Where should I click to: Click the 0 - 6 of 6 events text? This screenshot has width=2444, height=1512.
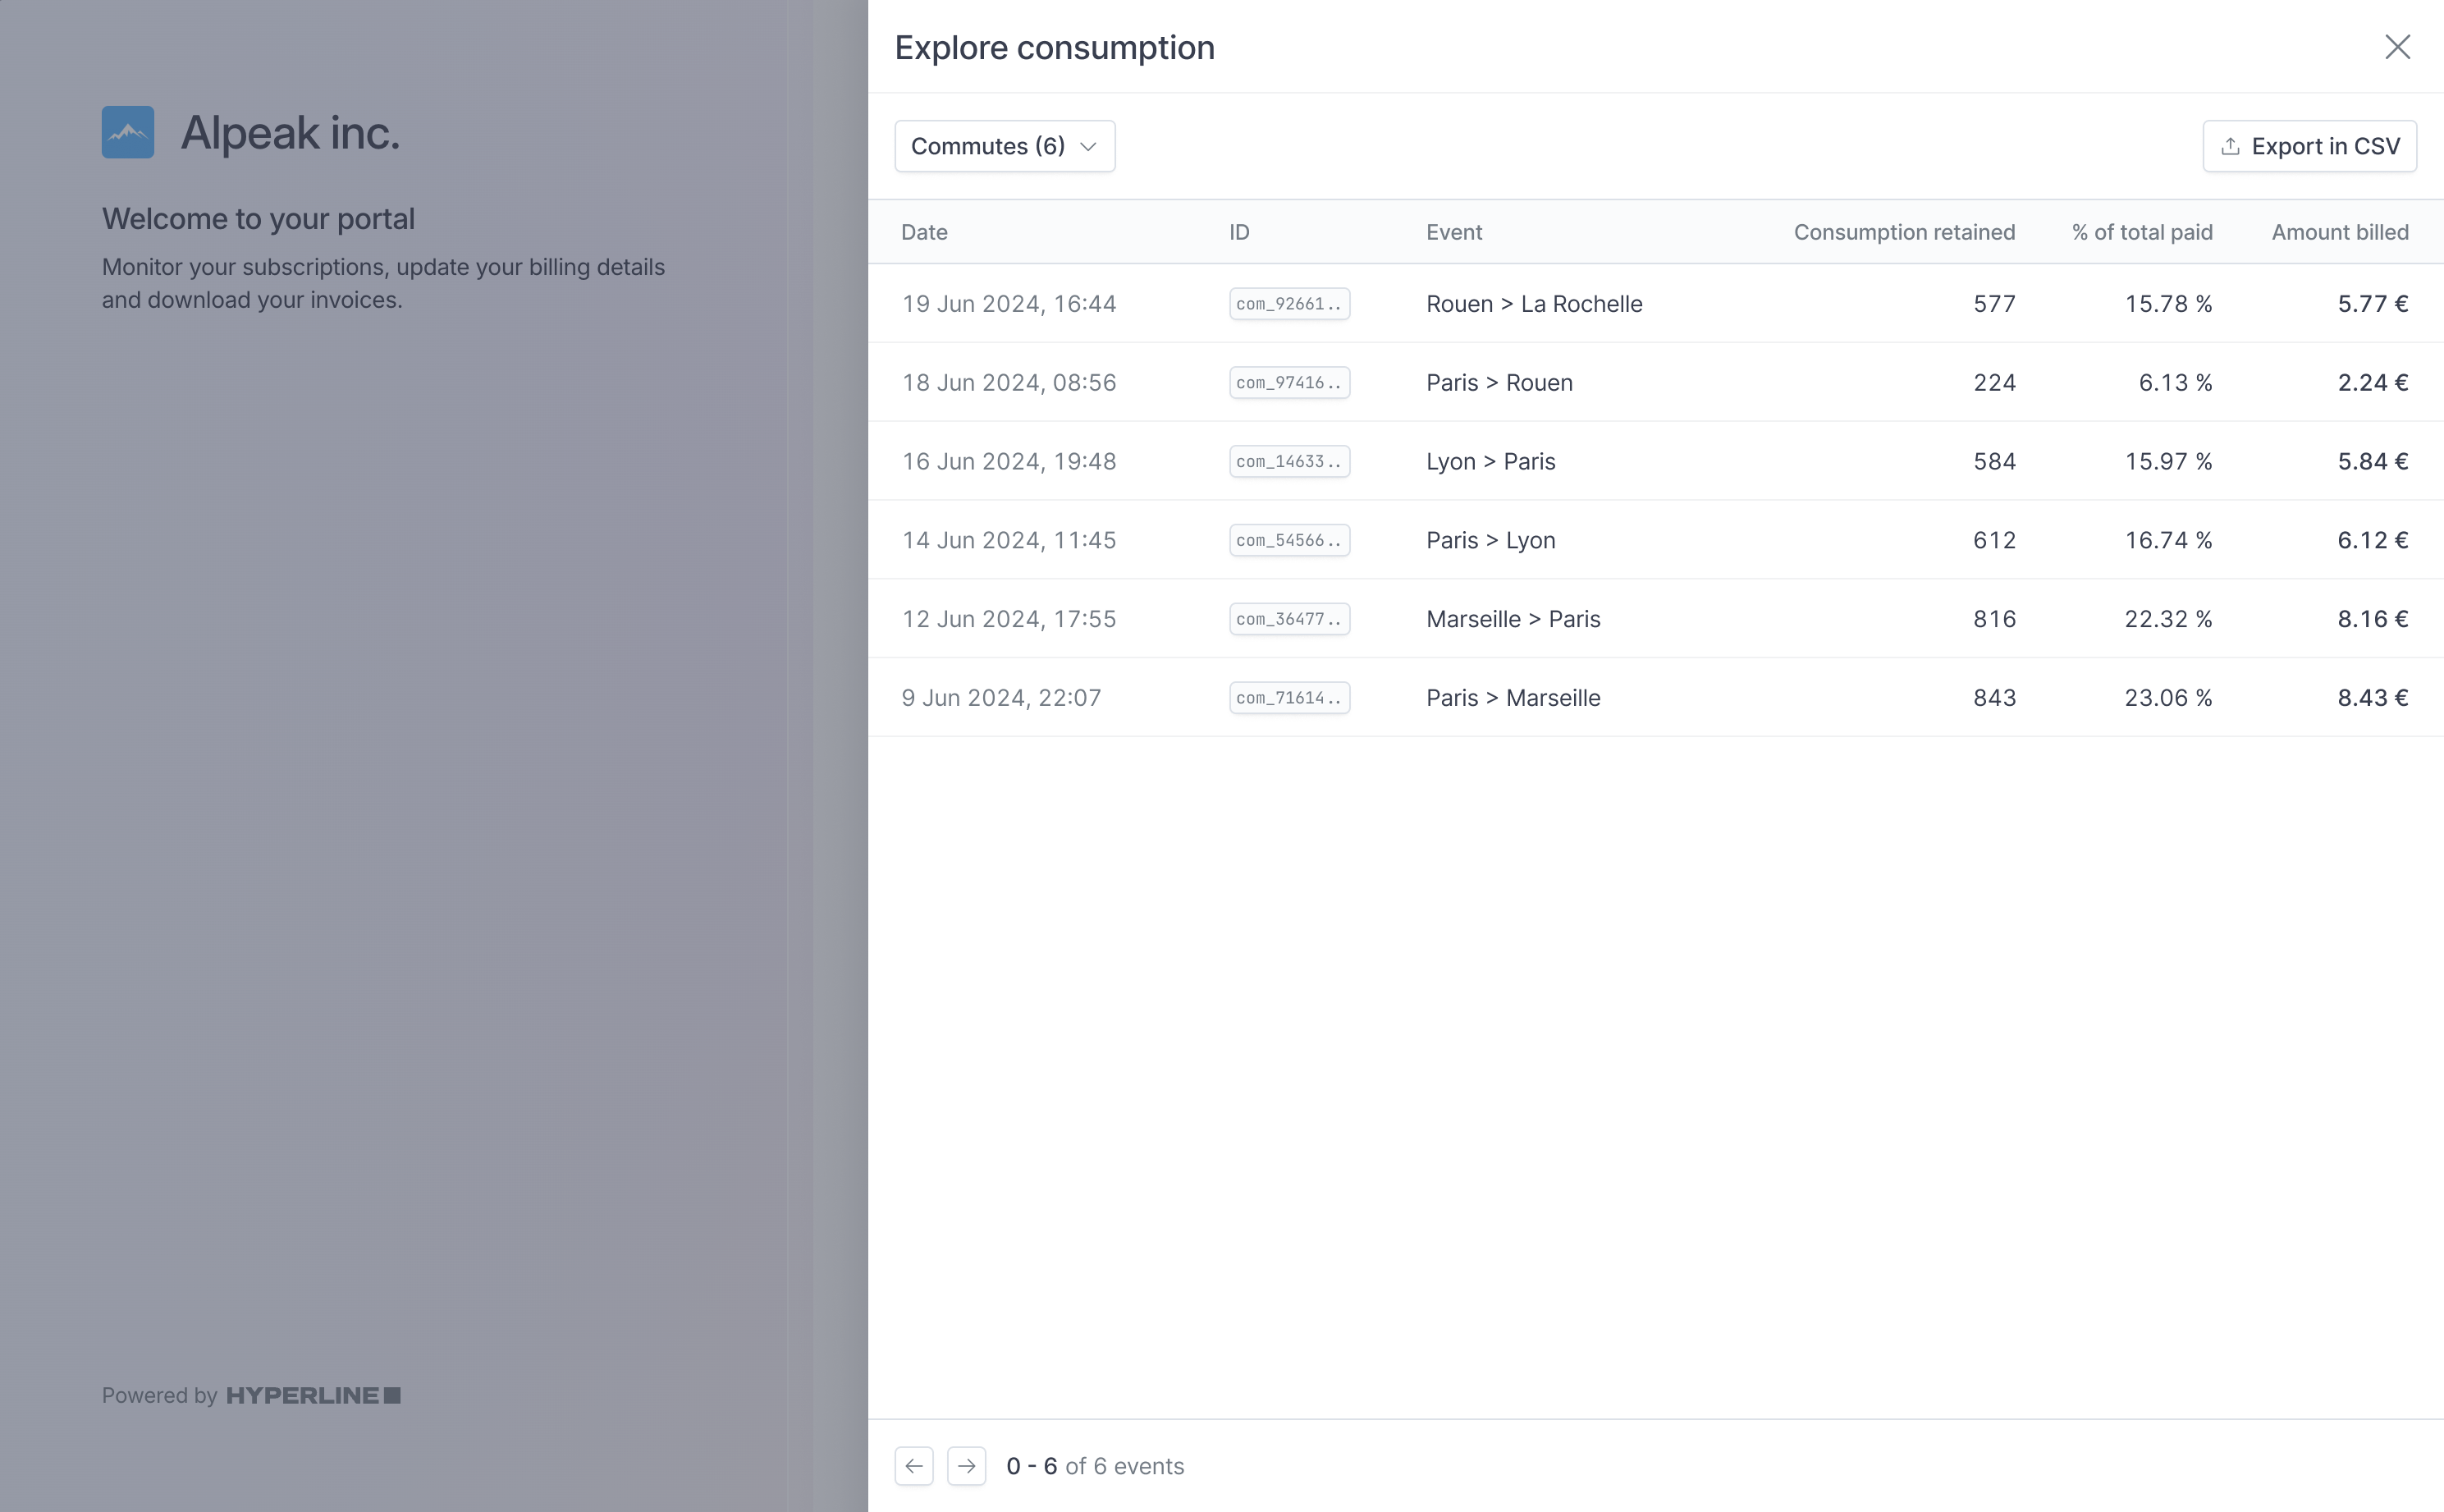click(x=1095, y=1466)
